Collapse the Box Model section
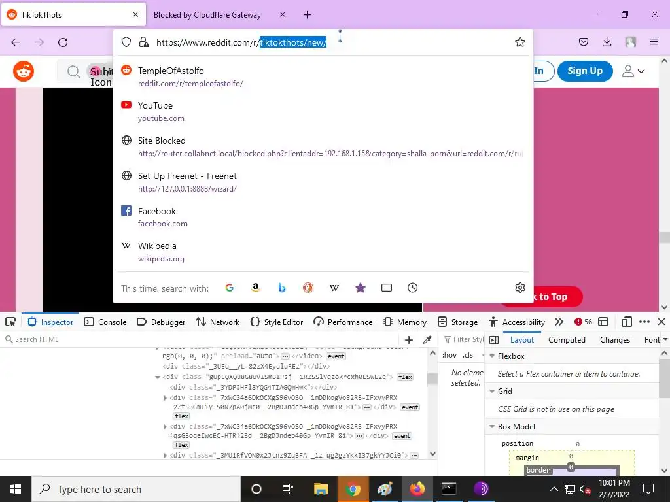The image size is (670, 502). click(492, 427)
